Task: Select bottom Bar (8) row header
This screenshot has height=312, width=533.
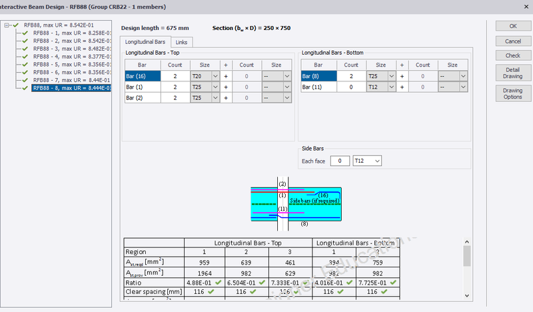Action: click(318, 76)
